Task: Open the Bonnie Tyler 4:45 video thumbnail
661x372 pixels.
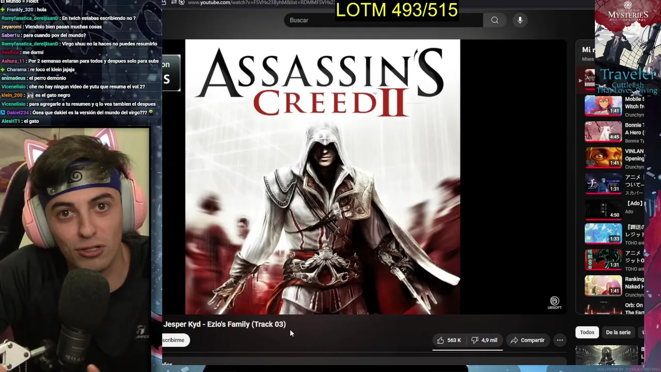Action: click(x=603, y=131)
